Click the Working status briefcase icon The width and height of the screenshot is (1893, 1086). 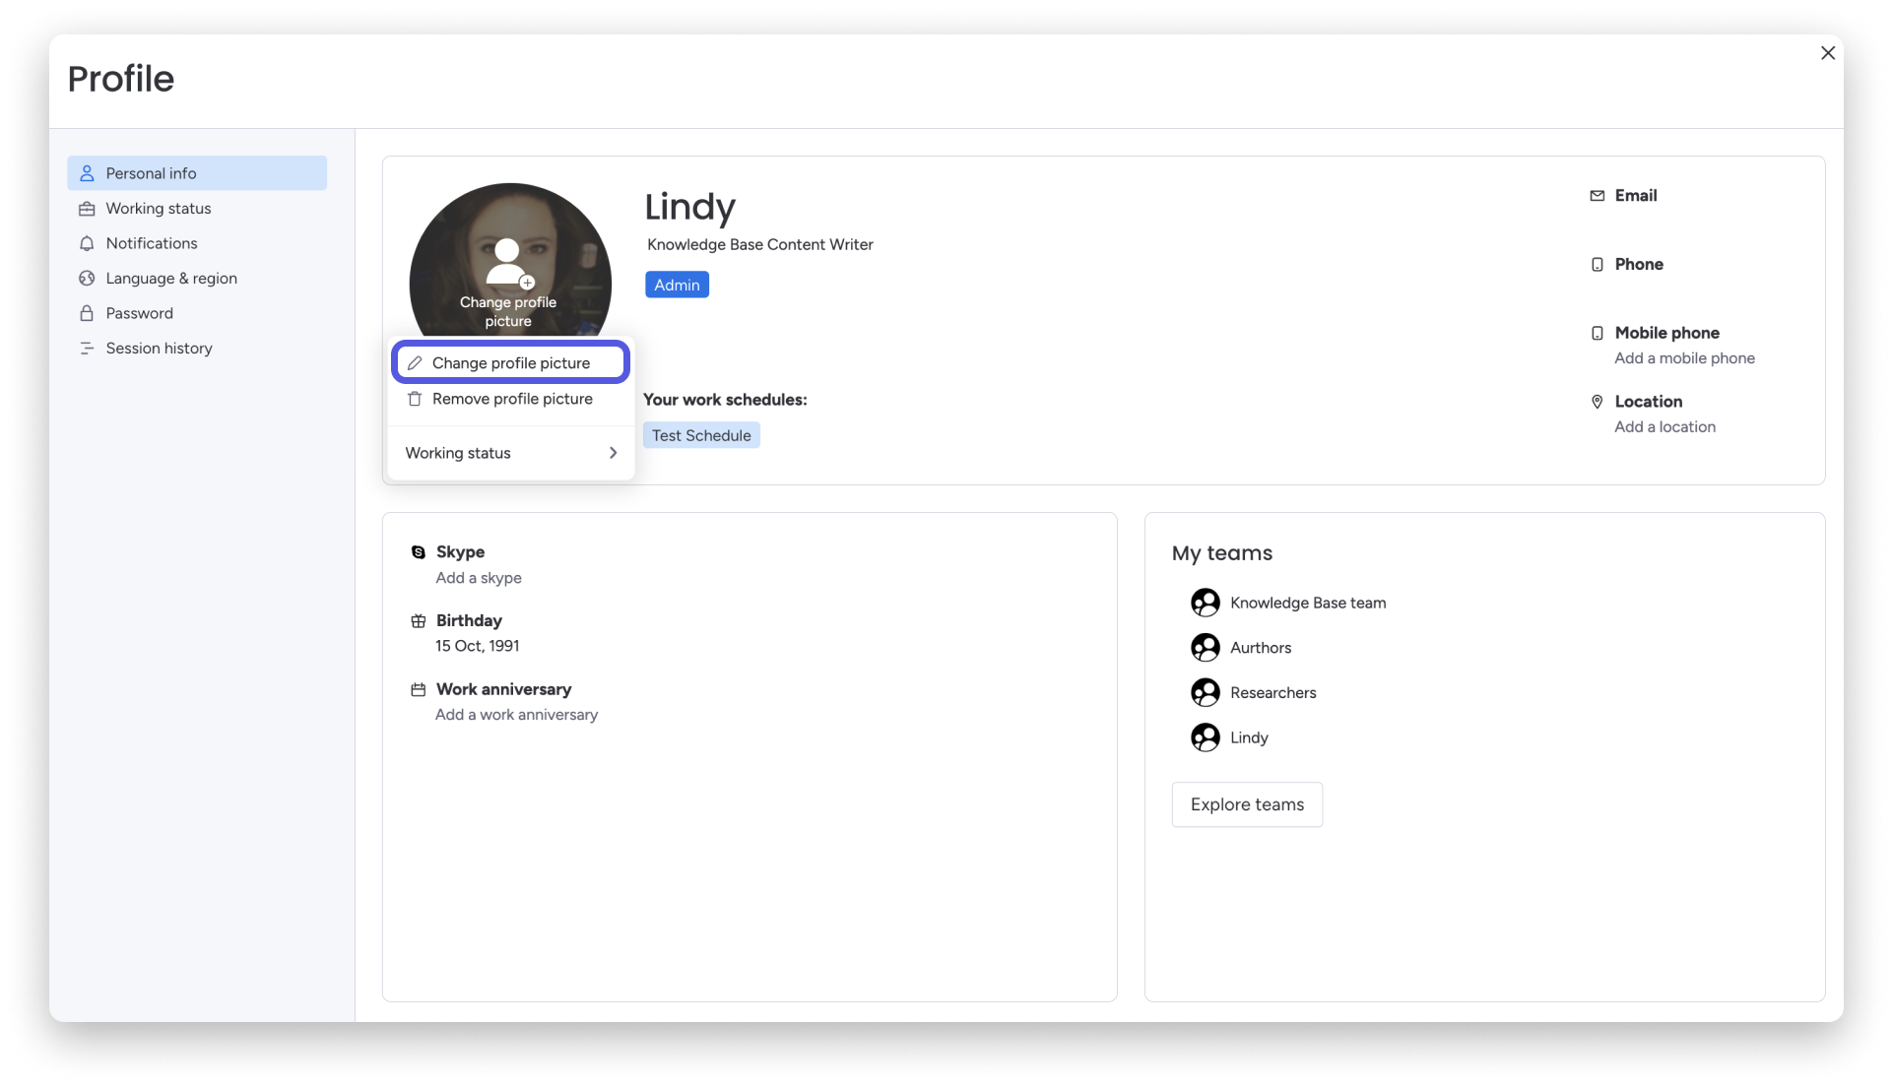point(87,209)
